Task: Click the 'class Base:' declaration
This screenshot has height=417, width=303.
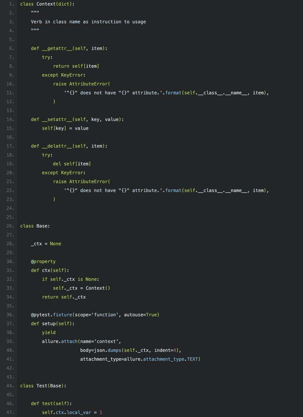Action: (x=35, y=226)
